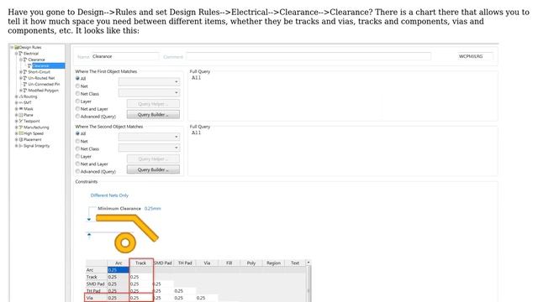Open first object's Net Class dropdown
This screenshot has height=302, width=538.
tap(149, 93)
